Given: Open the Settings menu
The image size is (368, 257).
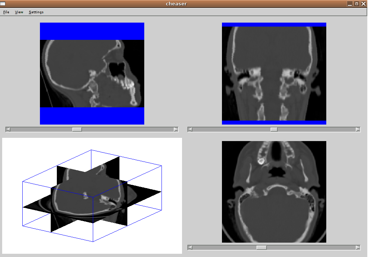Looking at the screenshot, I should (x=36, y=12).
